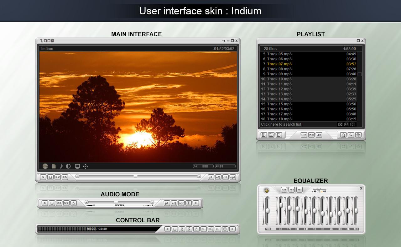Remove a file with the playlist remove icon
Screen dimensions: 401x247
(x=279, y=135)
